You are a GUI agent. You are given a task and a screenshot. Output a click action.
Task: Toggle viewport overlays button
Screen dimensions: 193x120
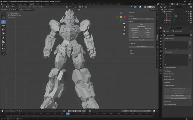[140, 7]
